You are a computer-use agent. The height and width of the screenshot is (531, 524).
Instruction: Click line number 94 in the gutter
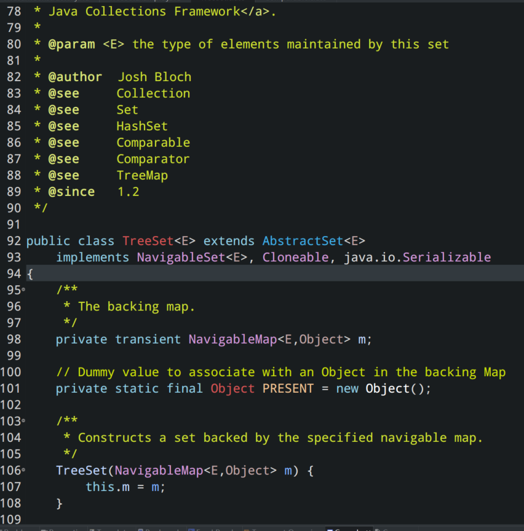[14, 273]
